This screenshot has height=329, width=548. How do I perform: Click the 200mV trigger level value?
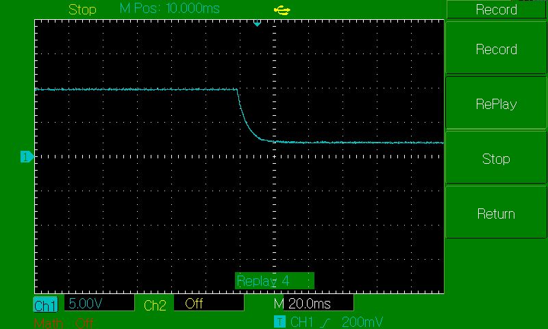click(362, 322)
